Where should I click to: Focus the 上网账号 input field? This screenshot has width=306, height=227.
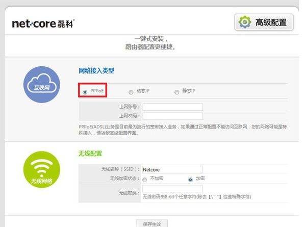tap(172, 107)
